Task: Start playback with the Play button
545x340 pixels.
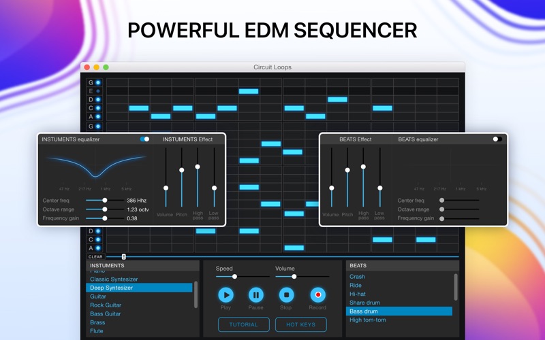Action: [x=226, y=295]
